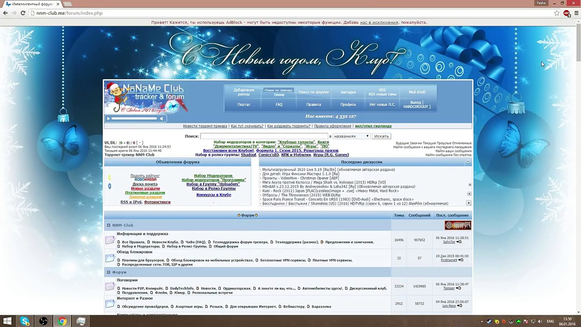The width and height of the screenshot is (581, 327).
Task: Open Новости торрент-трекера link
Action: [205, 126]
